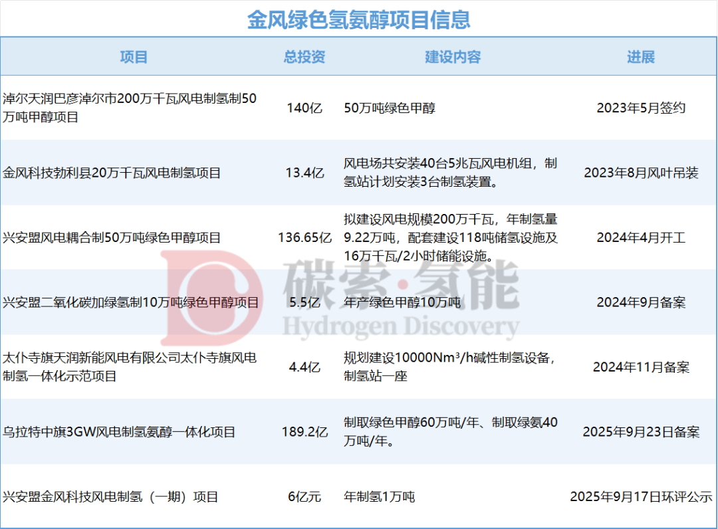Click the 13.4亿 investment value
This screenshot has width=718, height=529.
coord(304,173)
